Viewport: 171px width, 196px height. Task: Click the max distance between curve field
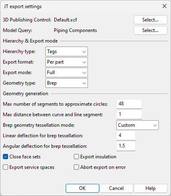(x=129, y=115)
